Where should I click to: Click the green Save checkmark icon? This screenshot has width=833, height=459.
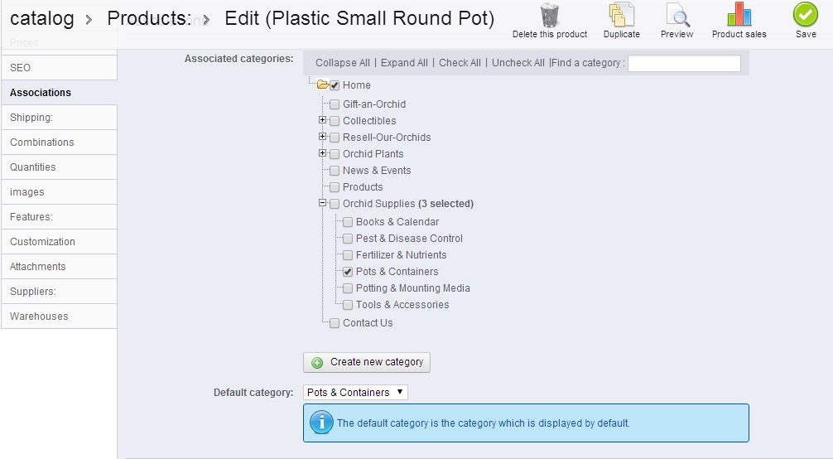click(805, 17)
